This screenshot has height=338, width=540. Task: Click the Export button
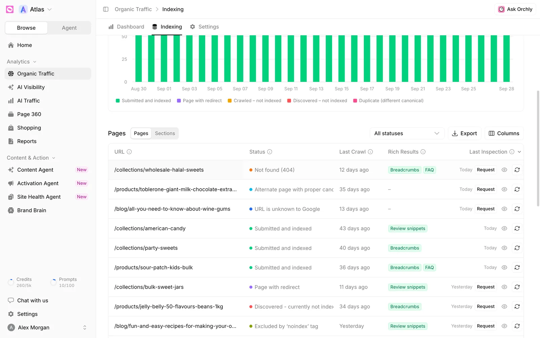pos(464,134)
